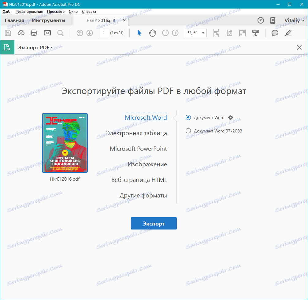Go to previous page with the up arrow

pyautogui.click(x=80, y=33)
